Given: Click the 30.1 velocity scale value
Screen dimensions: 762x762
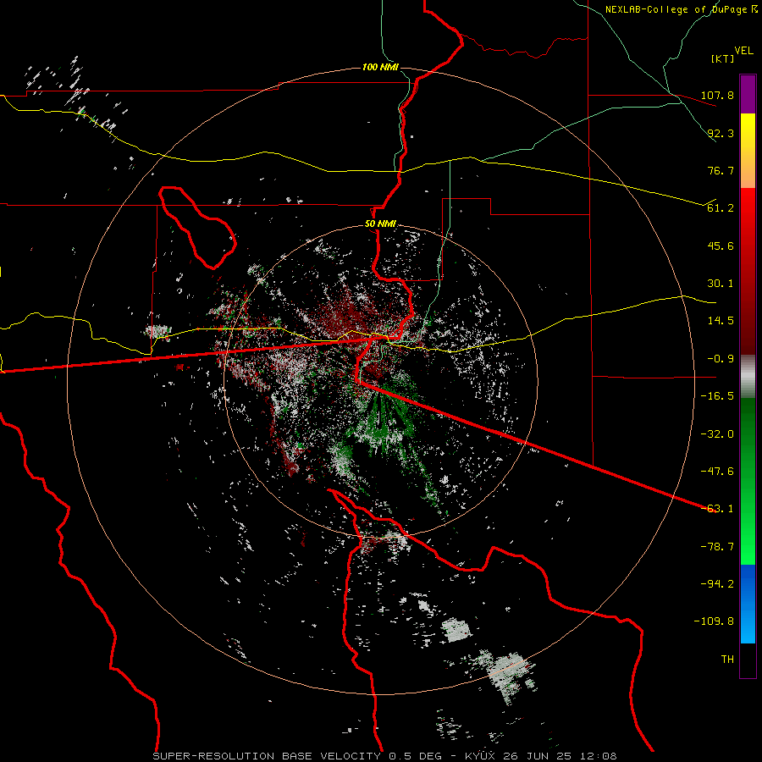Looking at the screenshot, I should [x=721, y=284].
